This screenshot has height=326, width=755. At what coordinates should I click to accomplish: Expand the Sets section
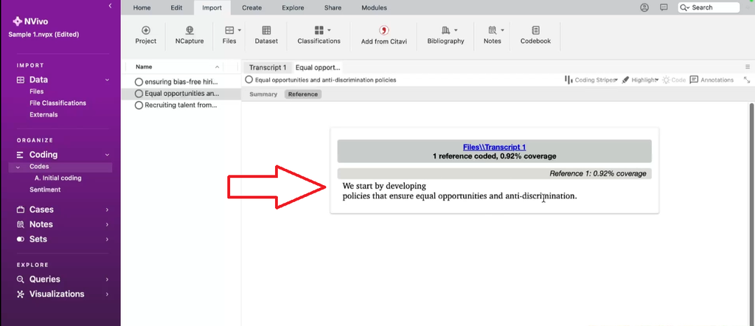pos(107,239)
